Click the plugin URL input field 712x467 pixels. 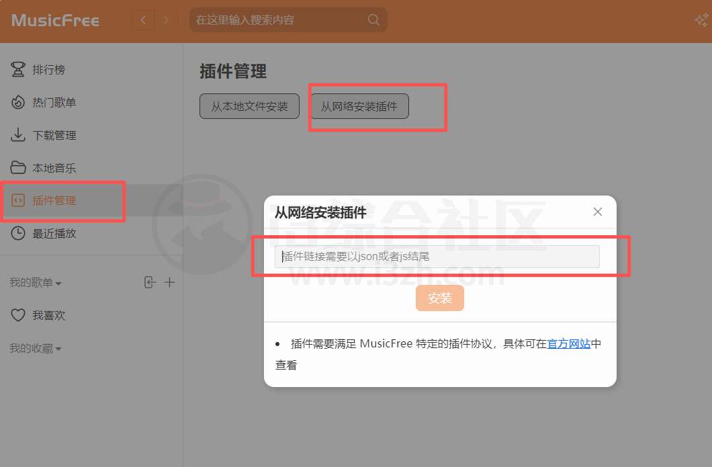pos(440,256)
